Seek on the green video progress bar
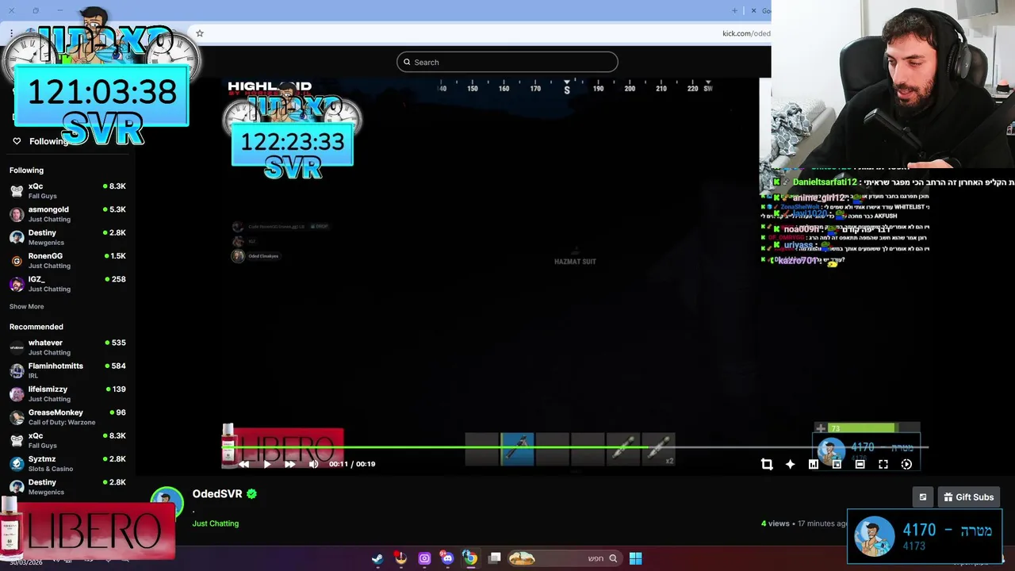This screenshot has width=1015, height=571. (x=575, y=447)
